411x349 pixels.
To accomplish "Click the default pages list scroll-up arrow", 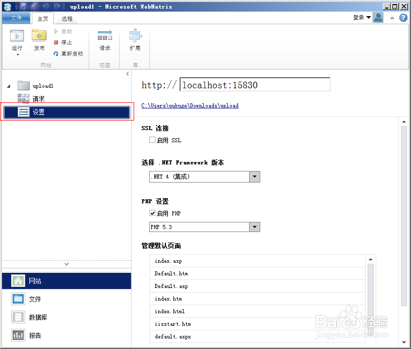I will tap(371, 259).
